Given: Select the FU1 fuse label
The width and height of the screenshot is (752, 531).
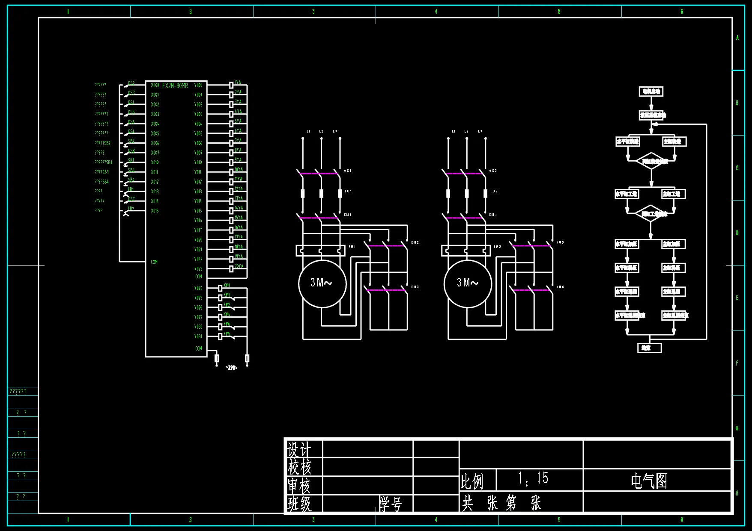Looking at the screenshot, I should (x=348, y=191).
